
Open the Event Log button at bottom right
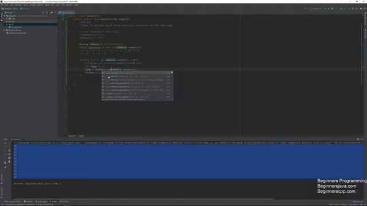point(358,201)
